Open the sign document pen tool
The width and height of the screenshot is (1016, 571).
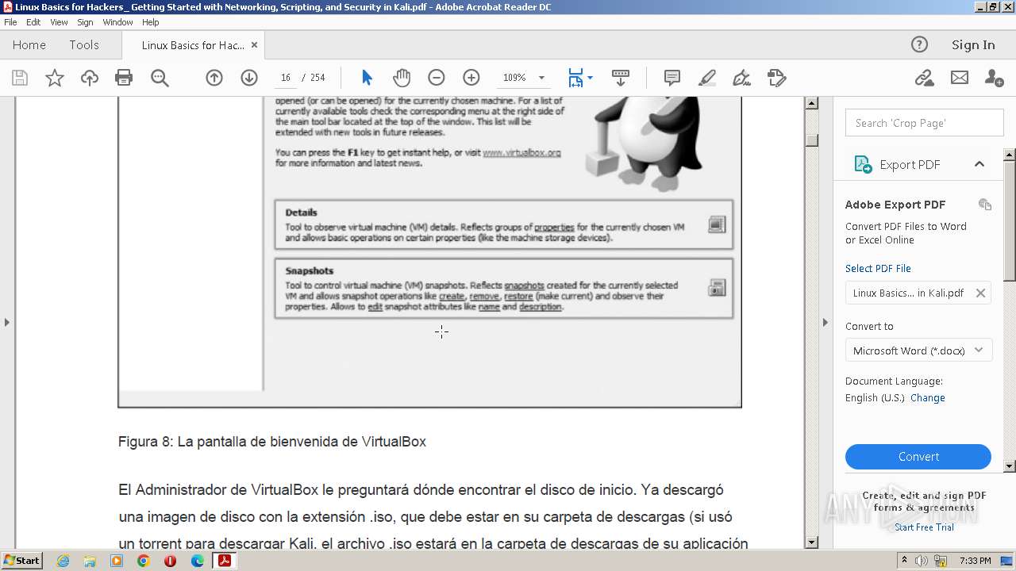(742, 78)
